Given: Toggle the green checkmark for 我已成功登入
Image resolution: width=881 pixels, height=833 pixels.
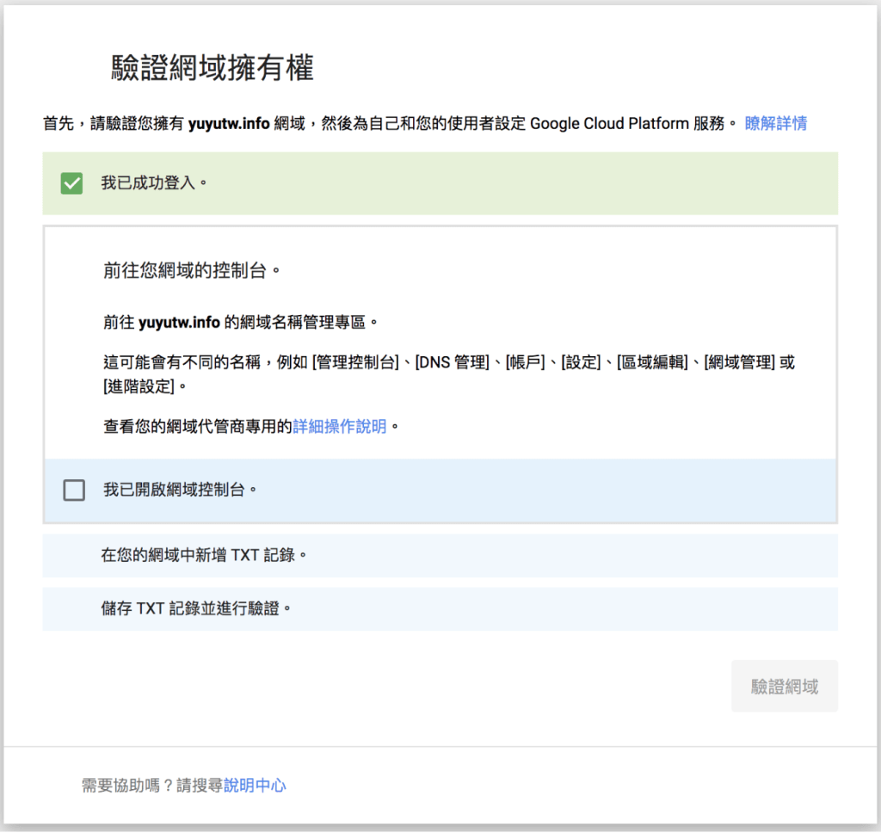Looking at the screenshot, I should [71, 182].
